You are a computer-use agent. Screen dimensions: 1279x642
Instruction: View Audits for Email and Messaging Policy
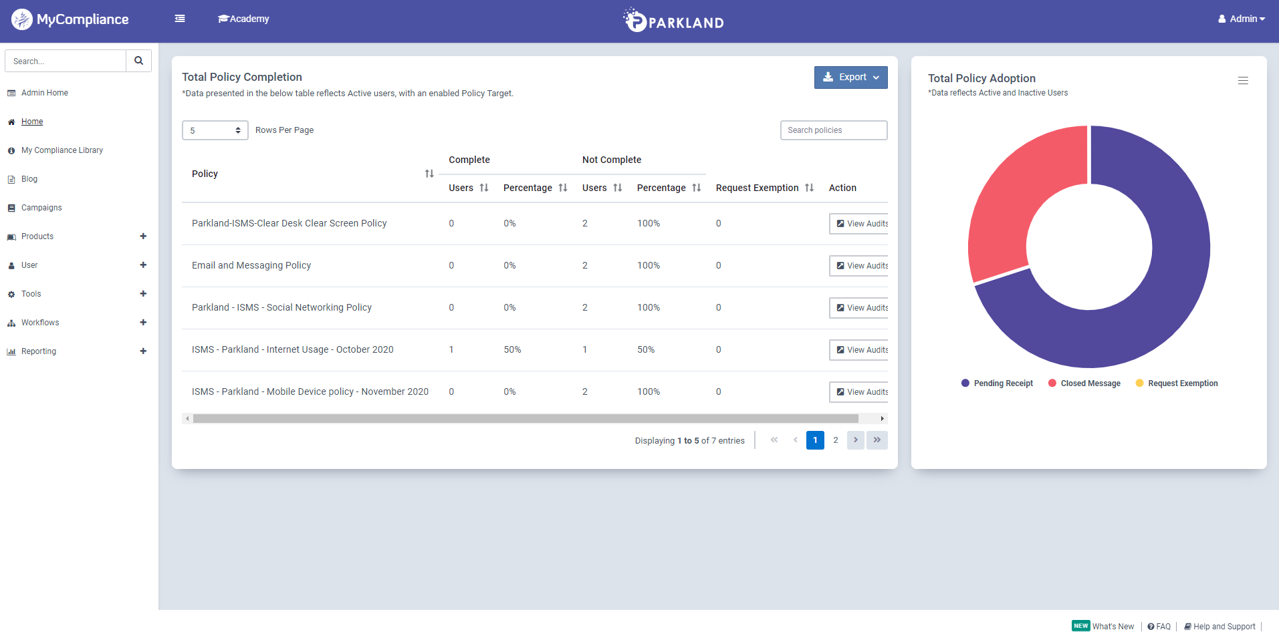pyautogui.click(x=858, y=266)
